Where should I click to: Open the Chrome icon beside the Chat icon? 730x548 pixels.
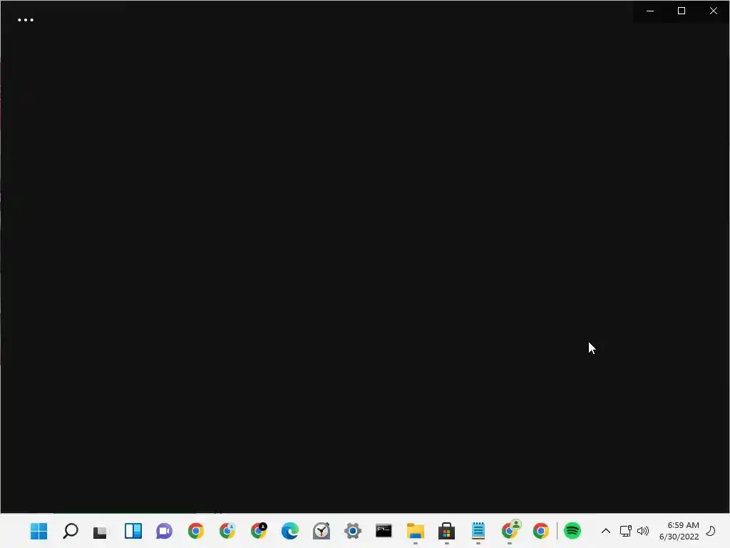pyautogui.click(x=196, y=531)
